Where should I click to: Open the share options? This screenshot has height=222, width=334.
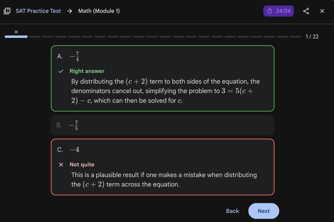point(306,11)
